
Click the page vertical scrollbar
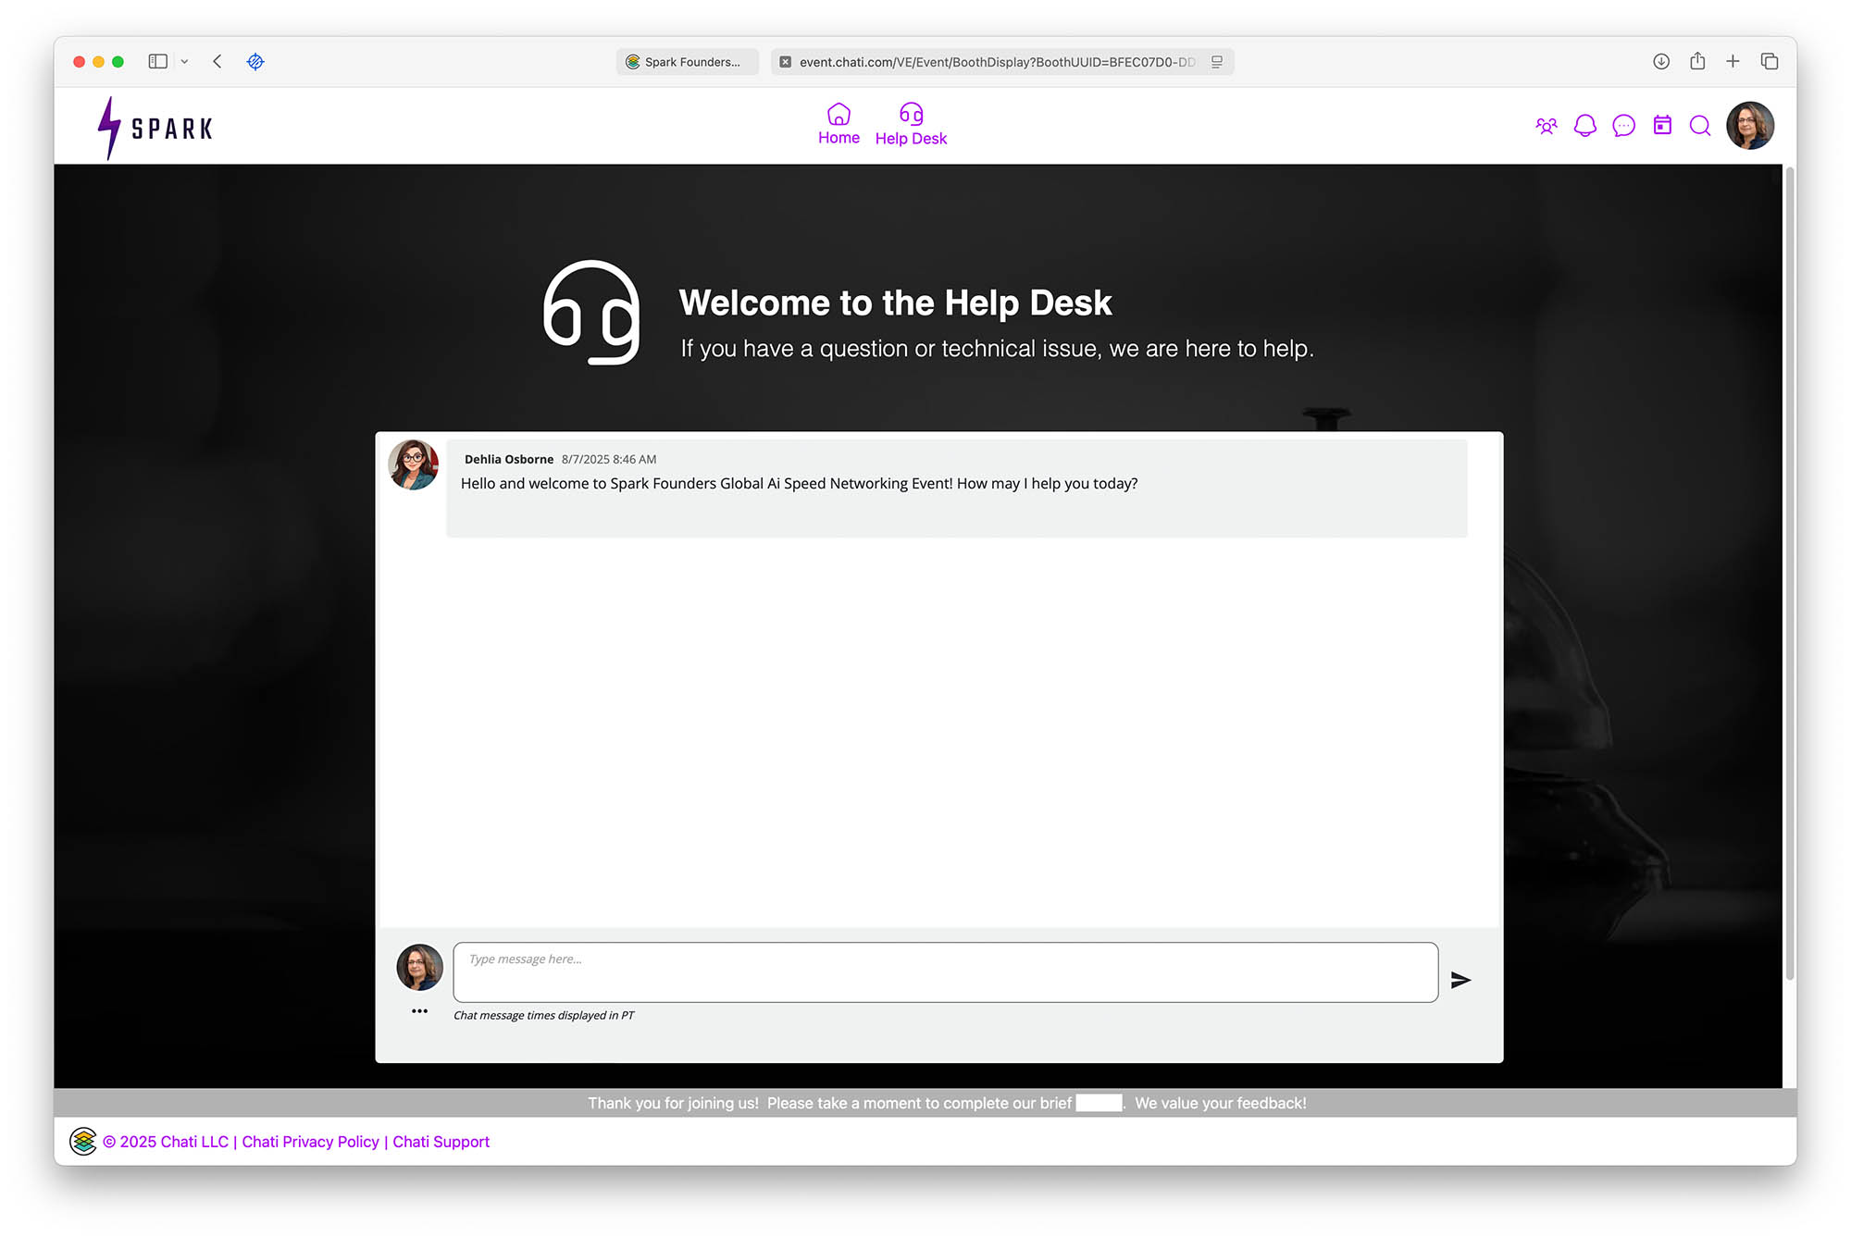pyautogui.click(x=1790, y=574)
